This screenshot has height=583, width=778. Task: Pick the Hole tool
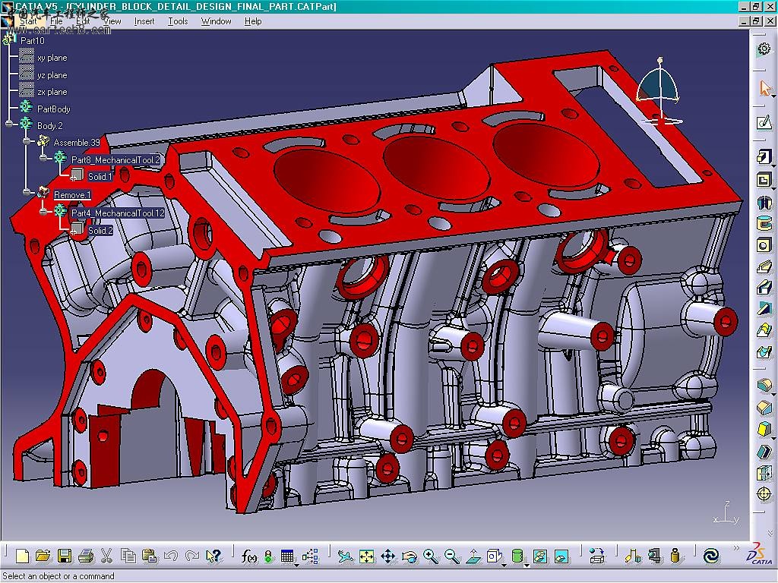click(764, 245)
